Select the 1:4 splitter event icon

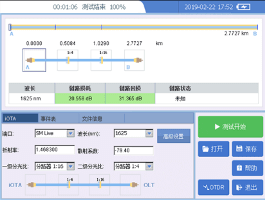click(68, 60)
